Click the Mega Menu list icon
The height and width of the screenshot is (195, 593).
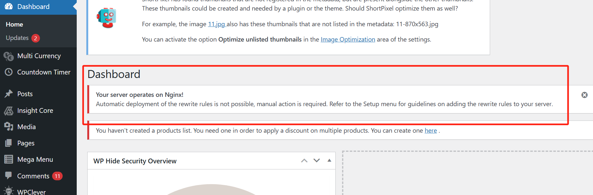pyautogui.click(x=9, y=159)
